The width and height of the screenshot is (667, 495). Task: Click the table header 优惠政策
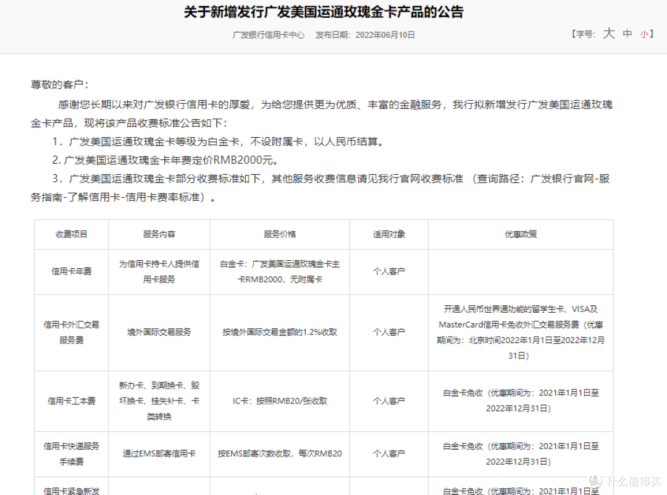[x=521, y=234]
